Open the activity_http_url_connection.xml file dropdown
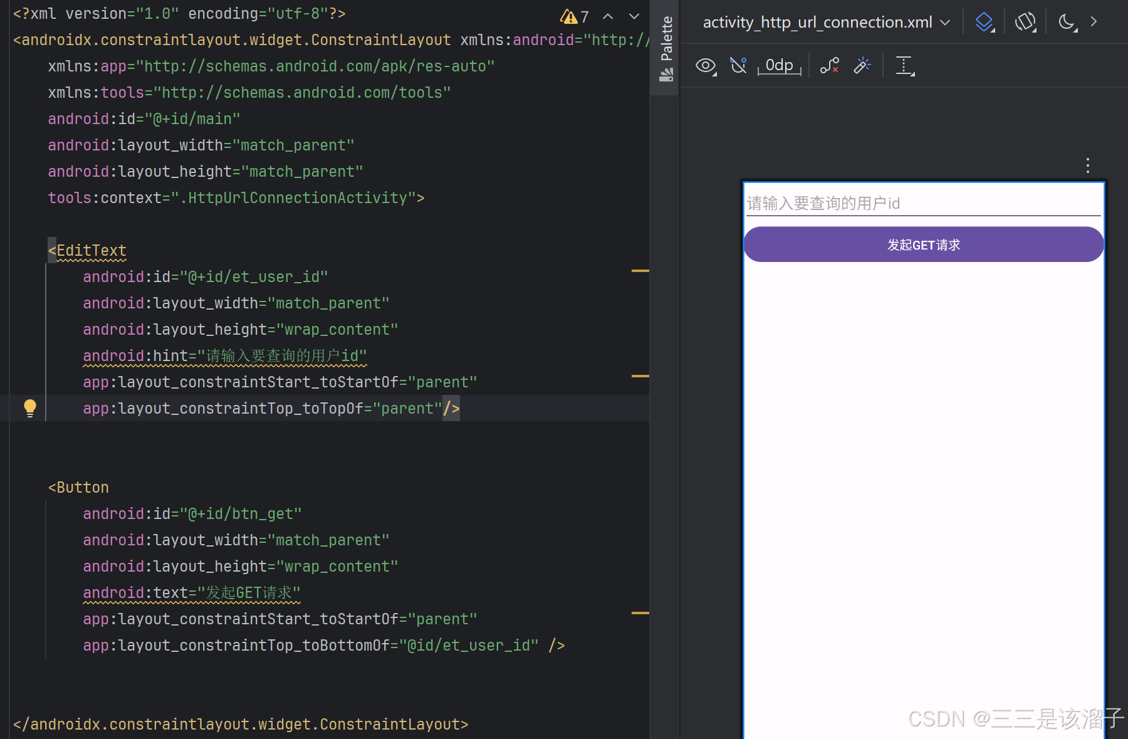Screen dimensions: 1128x739 pos(826,23)
